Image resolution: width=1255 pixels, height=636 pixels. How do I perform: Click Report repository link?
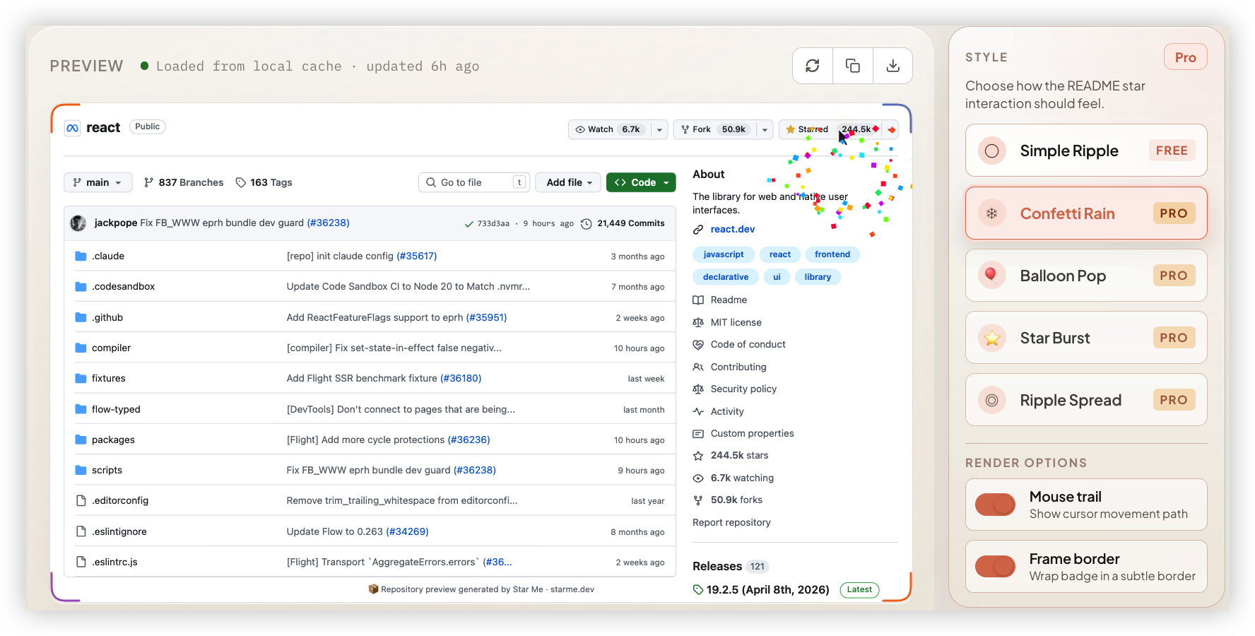click(x=731, y=523)
